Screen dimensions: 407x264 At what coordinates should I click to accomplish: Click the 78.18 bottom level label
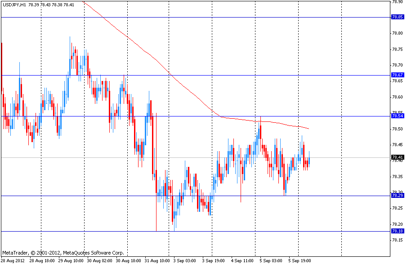pyautogui.click(x=397, y=231)
